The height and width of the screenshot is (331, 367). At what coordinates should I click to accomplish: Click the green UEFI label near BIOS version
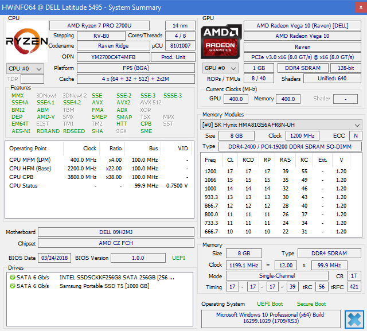(178, 258)
